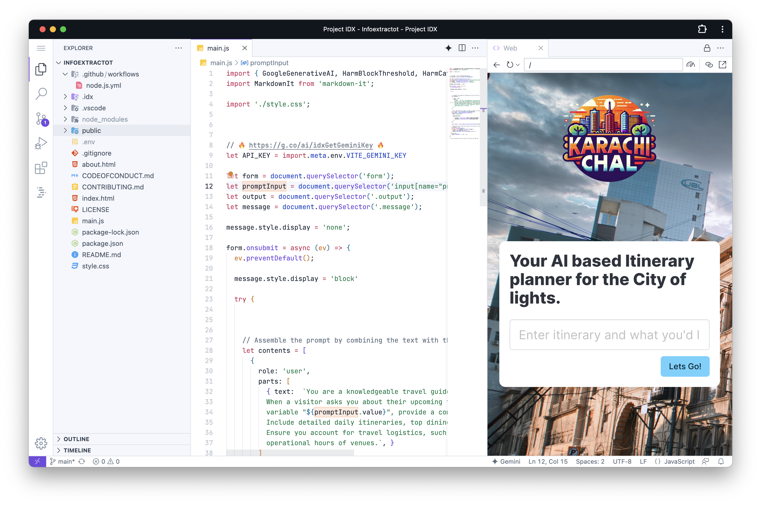This screenshot has height=505, width=761.
Task: Click main.js in the breadcrumb
Action: pyautogui.click(x=221, y=63)
